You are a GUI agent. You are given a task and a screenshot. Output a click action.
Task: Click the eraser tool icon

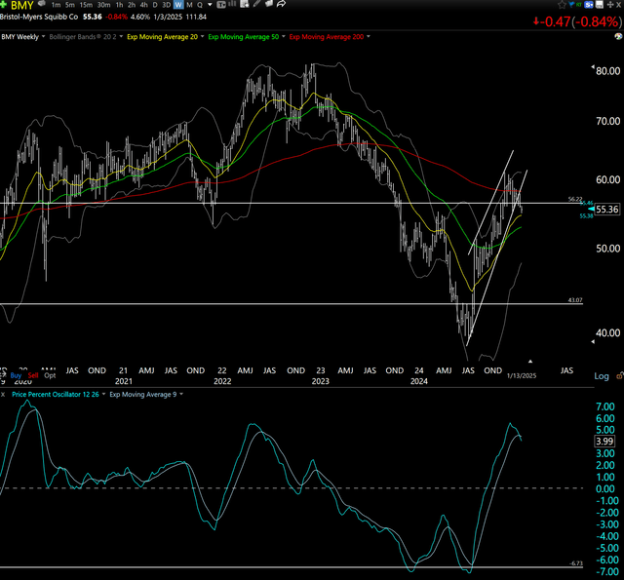click(269, 4)
